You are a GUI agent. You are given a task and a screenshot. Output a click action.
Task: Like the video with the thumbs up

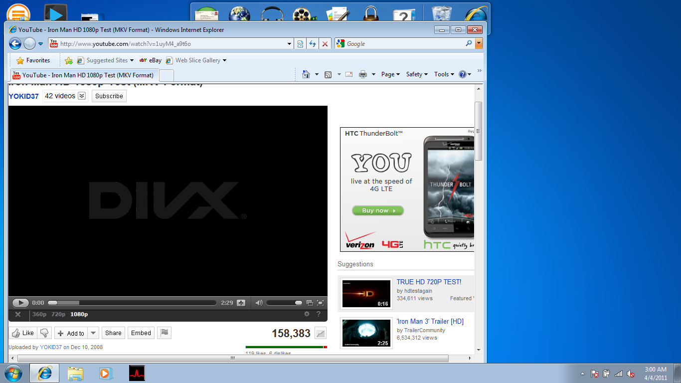click(23, 333)
